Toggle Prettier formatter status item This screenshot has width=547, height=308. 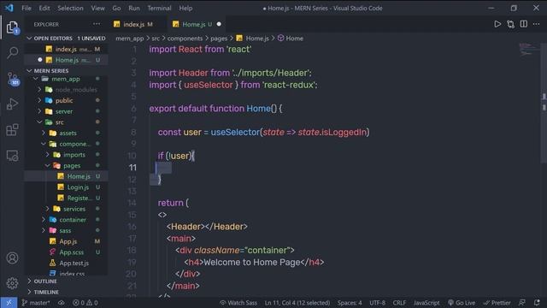click(x=497, y=303)
